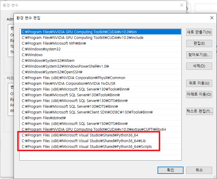This screenshot has height=179, width=217.
Task: Select Program Files SQL Server\130\DTS\Binn entry
Action: pyautogui.click(x=101, y=107)
